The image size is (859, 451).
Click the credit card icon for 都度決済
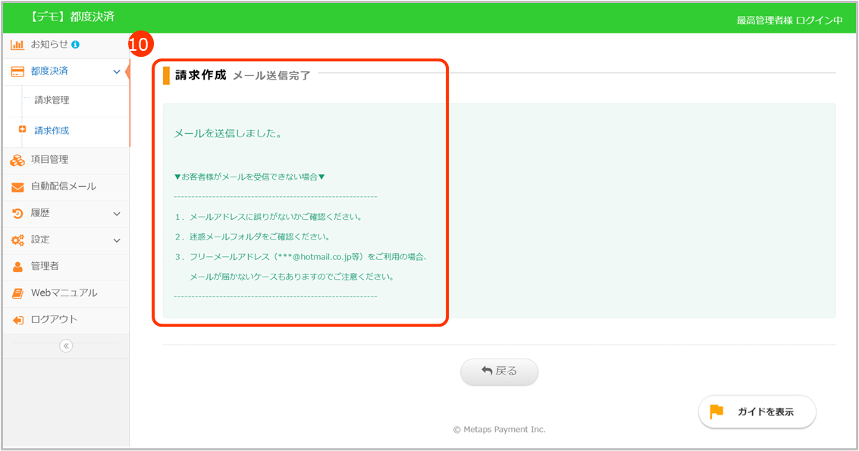(17, 71)
